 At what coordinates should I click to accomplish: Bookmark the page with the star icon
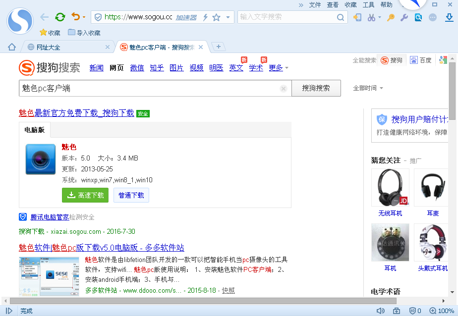[x=216, y=17]
